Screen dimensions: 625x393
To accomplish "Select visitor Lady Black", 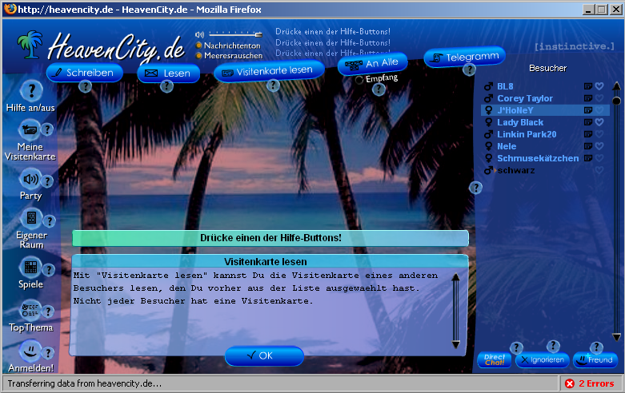I will coord(520,122).
